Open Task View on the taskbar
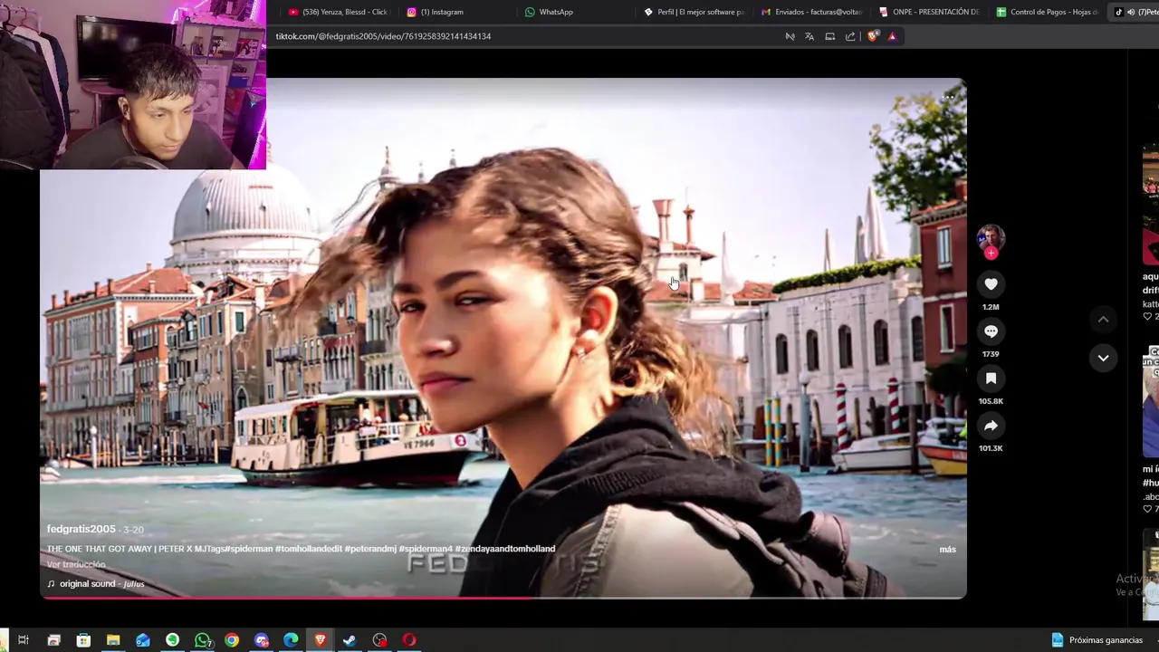 tap(24, 640)
